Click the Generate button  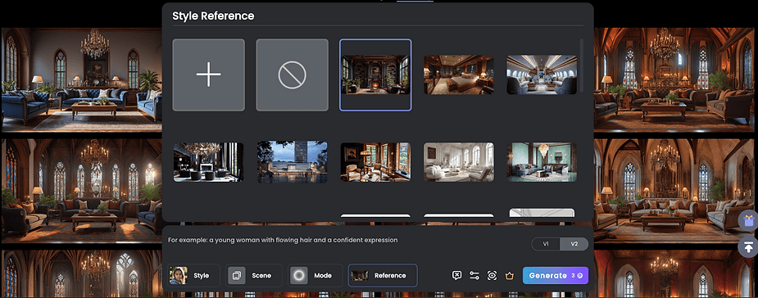tap(556, 275)
